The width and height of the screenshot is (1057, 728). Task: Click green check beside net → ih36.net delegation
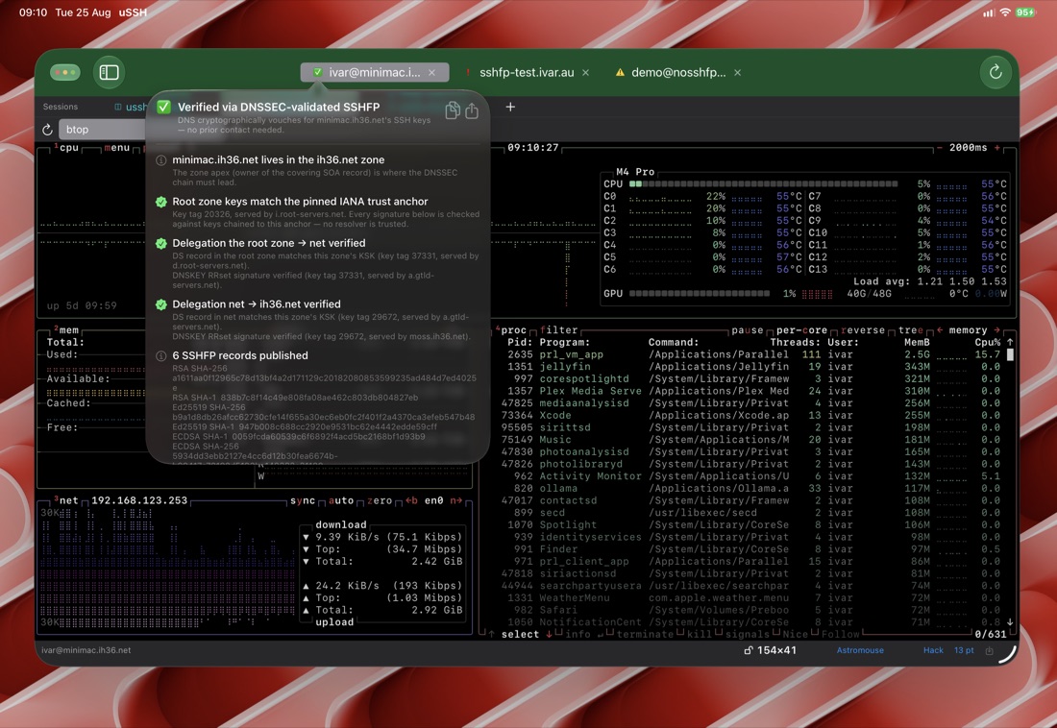pyautogui.click(x=161, y=304)
